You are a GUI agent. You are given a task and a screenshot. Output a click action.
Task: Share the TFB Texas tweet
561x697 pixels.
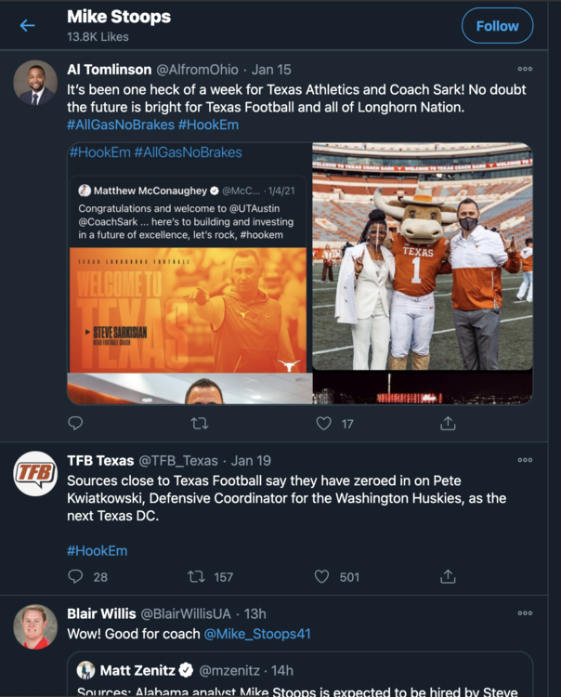tap(448, 576)
